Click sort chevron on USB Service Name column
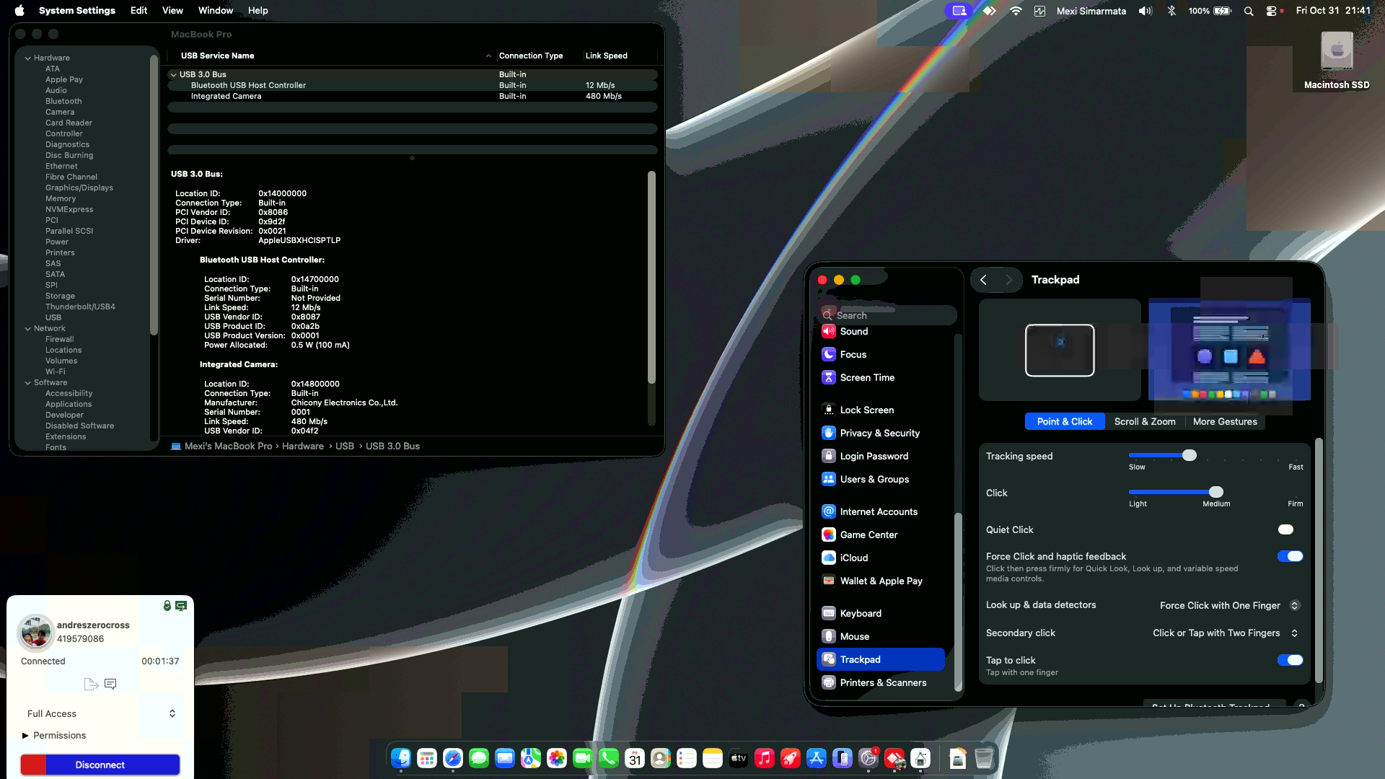1385x779 pixels. tap(488, 56)
